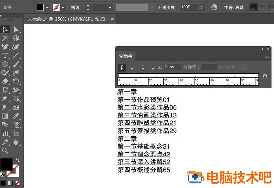Select the Curvature tool
This screenshot has width=274, height=188.
(16, 47)
